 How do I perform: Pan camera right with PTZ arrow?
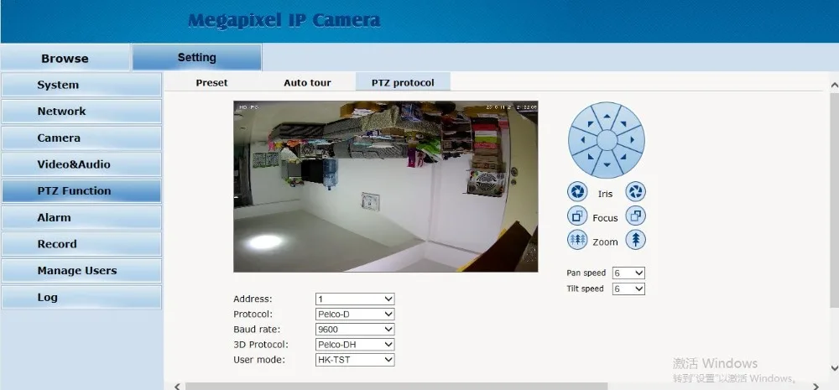tap(632, 139)
